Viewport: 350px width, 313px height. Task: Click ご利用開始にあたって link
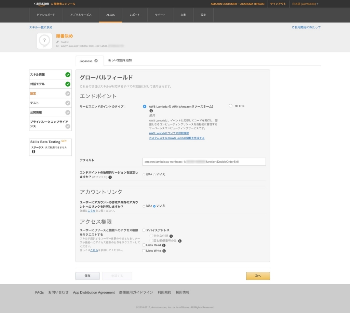pos(306,27)
